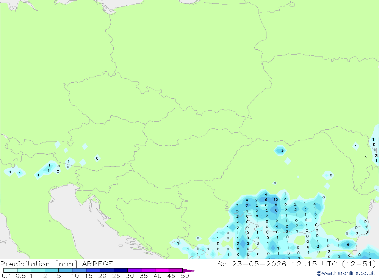Click the '7' precipitation value on the map
The width and height of the screenshot is (379, 278).
pos(247,206)
